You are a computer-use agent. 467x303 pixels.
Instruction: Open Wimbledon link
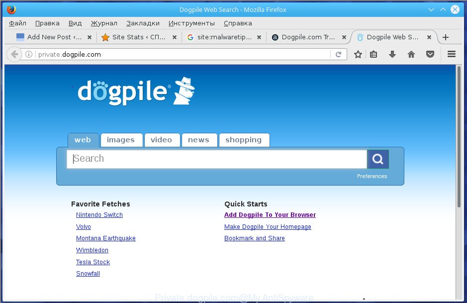[92, 250]
